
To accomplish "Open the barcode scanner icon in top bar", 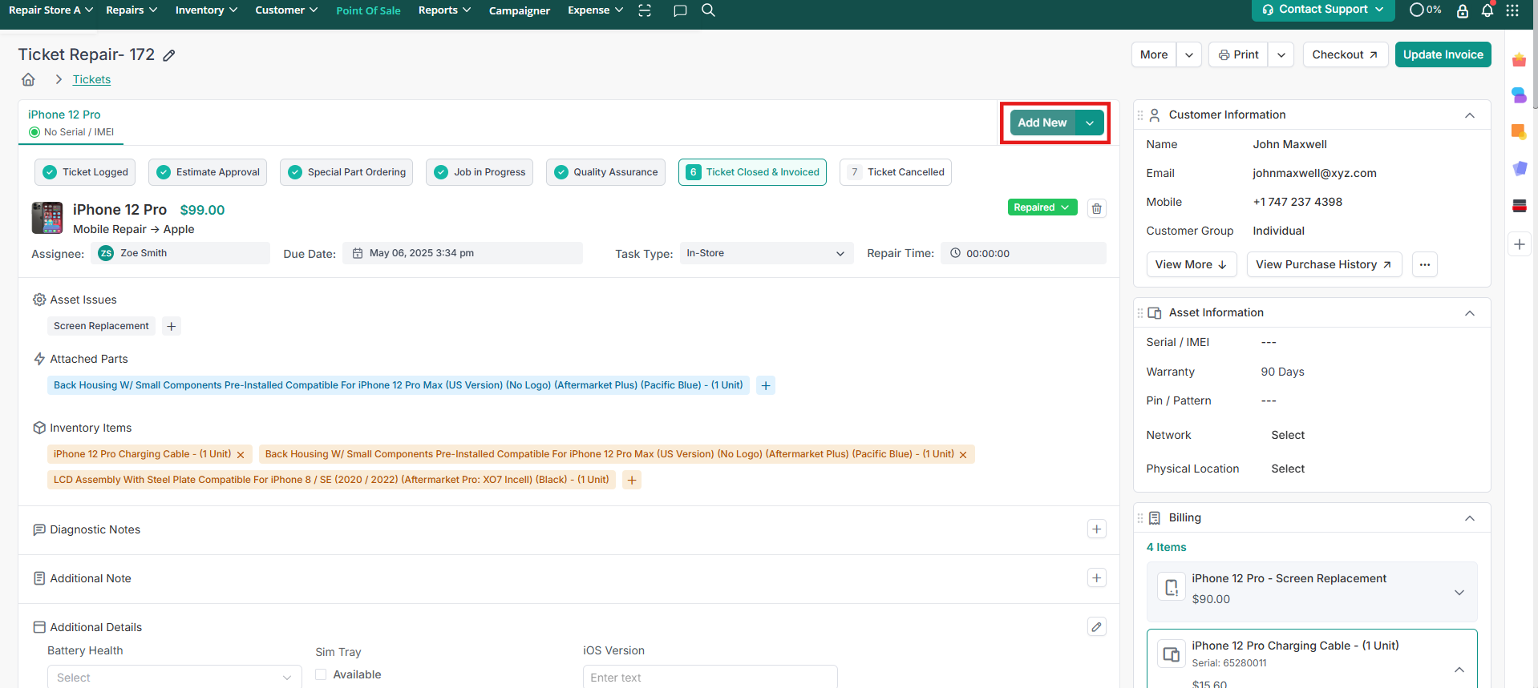I will 645,10.
